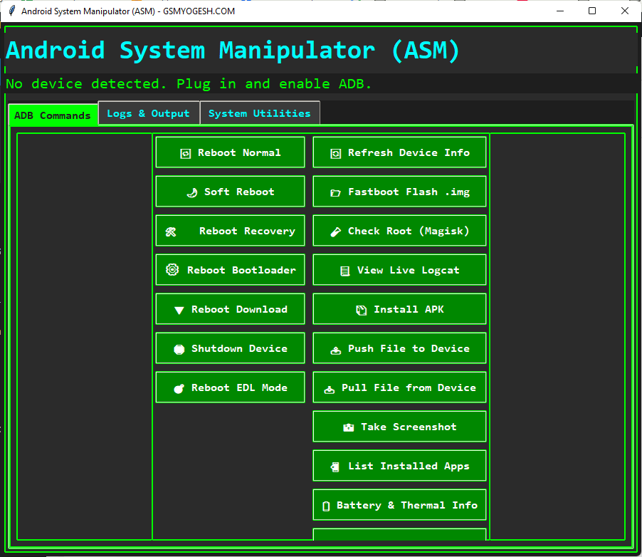
Task: Click the moon icon on Reboot EDL Mode
Action: 179,387
